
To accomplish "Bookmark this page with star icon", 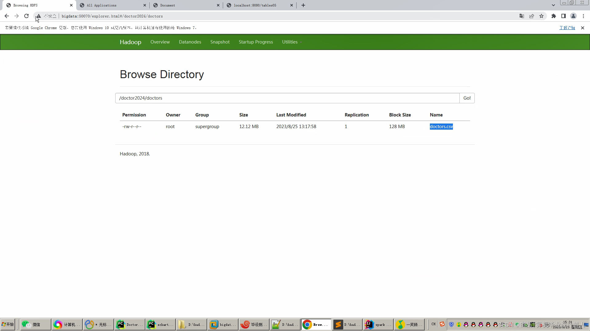I will (541, 16).
